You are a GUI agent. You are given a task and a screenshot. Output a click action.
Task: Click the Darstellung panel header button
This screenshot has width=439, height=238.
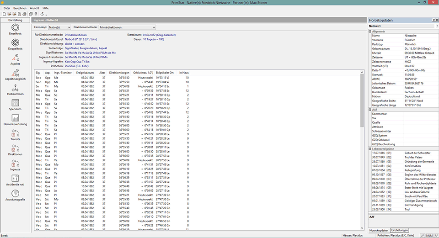click(x=15, y=20)
